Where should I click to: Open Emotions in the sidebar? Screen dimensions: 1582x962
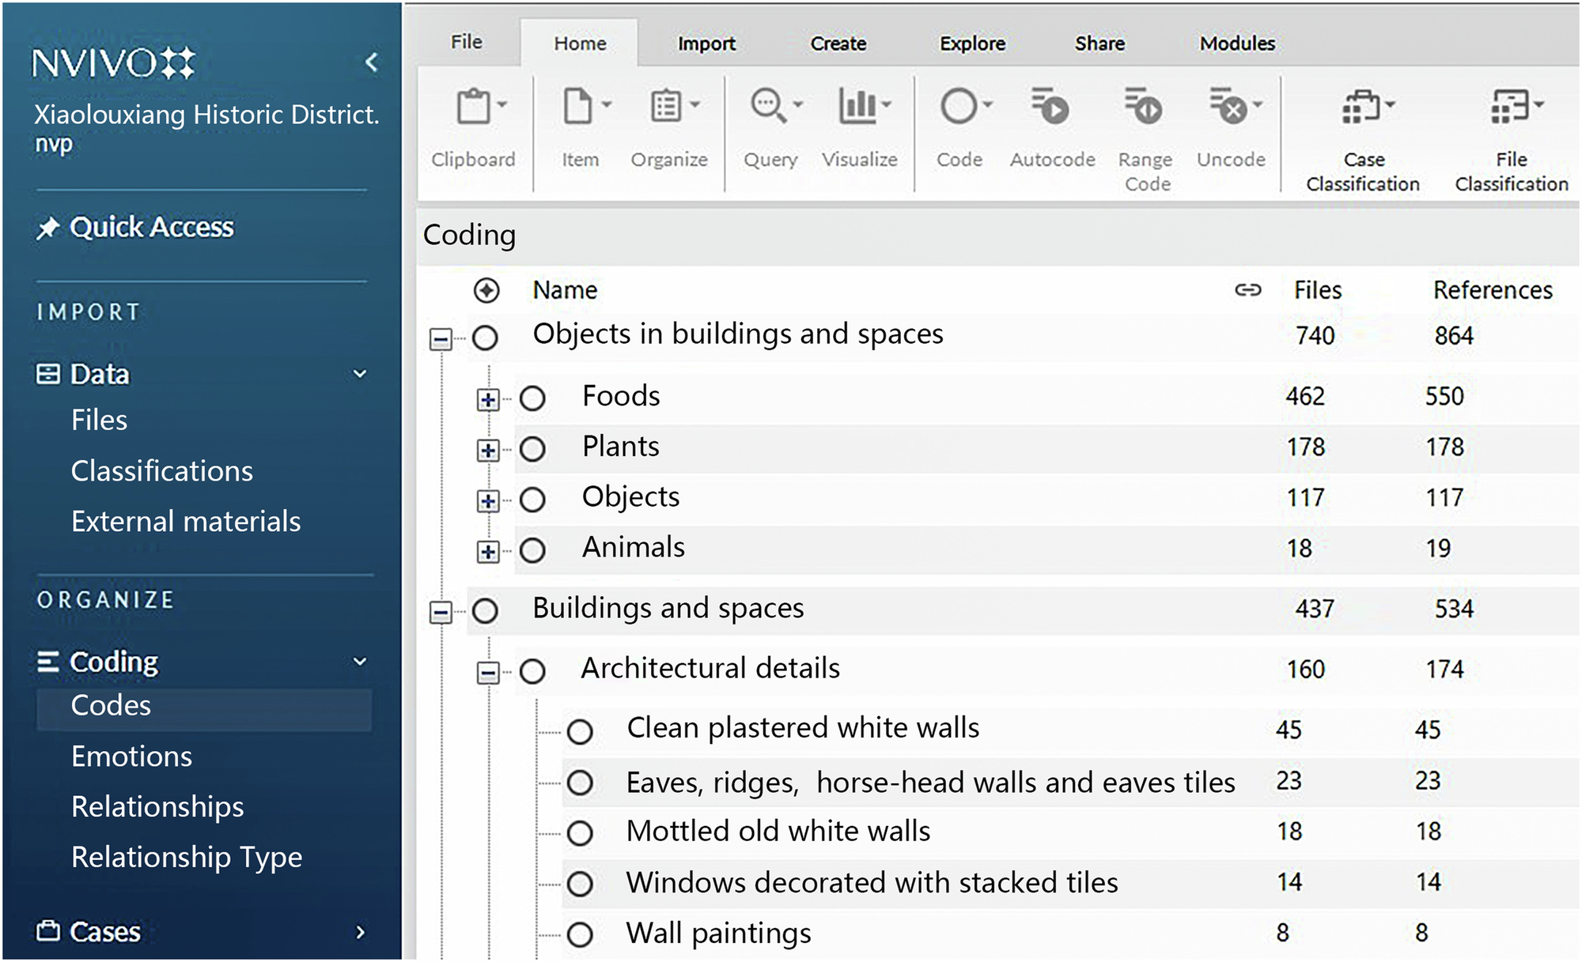pos(131,756)
